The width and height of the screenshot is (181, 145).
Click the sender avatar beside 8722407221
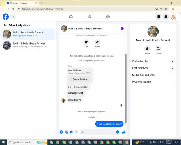63,100
